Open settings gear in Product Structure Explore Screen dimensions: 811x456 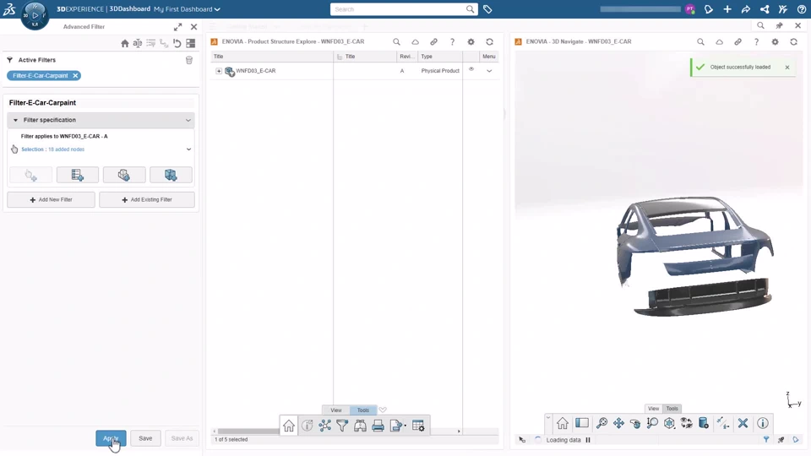click(x=471, y=42)
